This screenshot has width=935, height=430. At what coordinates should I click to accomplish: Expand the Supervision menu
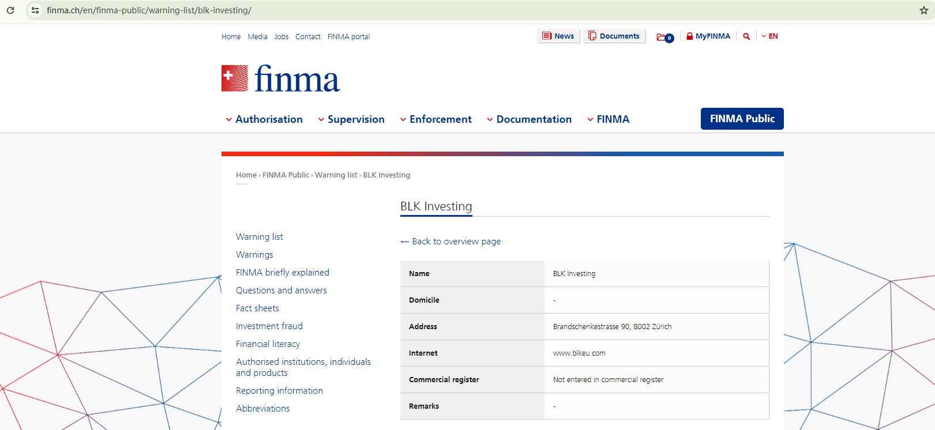351,119
